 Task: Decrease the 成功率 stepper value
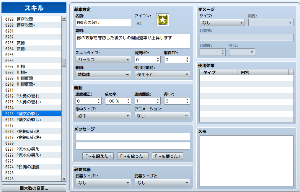pos(128,103)
